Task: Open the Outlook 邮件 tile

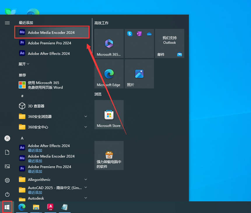Action: (x=170, y=43)
